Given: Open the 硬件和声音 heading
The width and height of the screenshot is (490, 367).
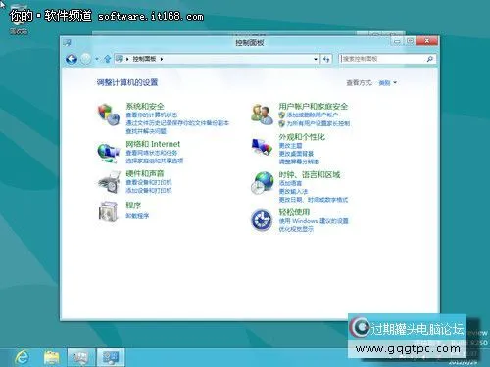Looking at the screenshot, I should pos(145,173).
